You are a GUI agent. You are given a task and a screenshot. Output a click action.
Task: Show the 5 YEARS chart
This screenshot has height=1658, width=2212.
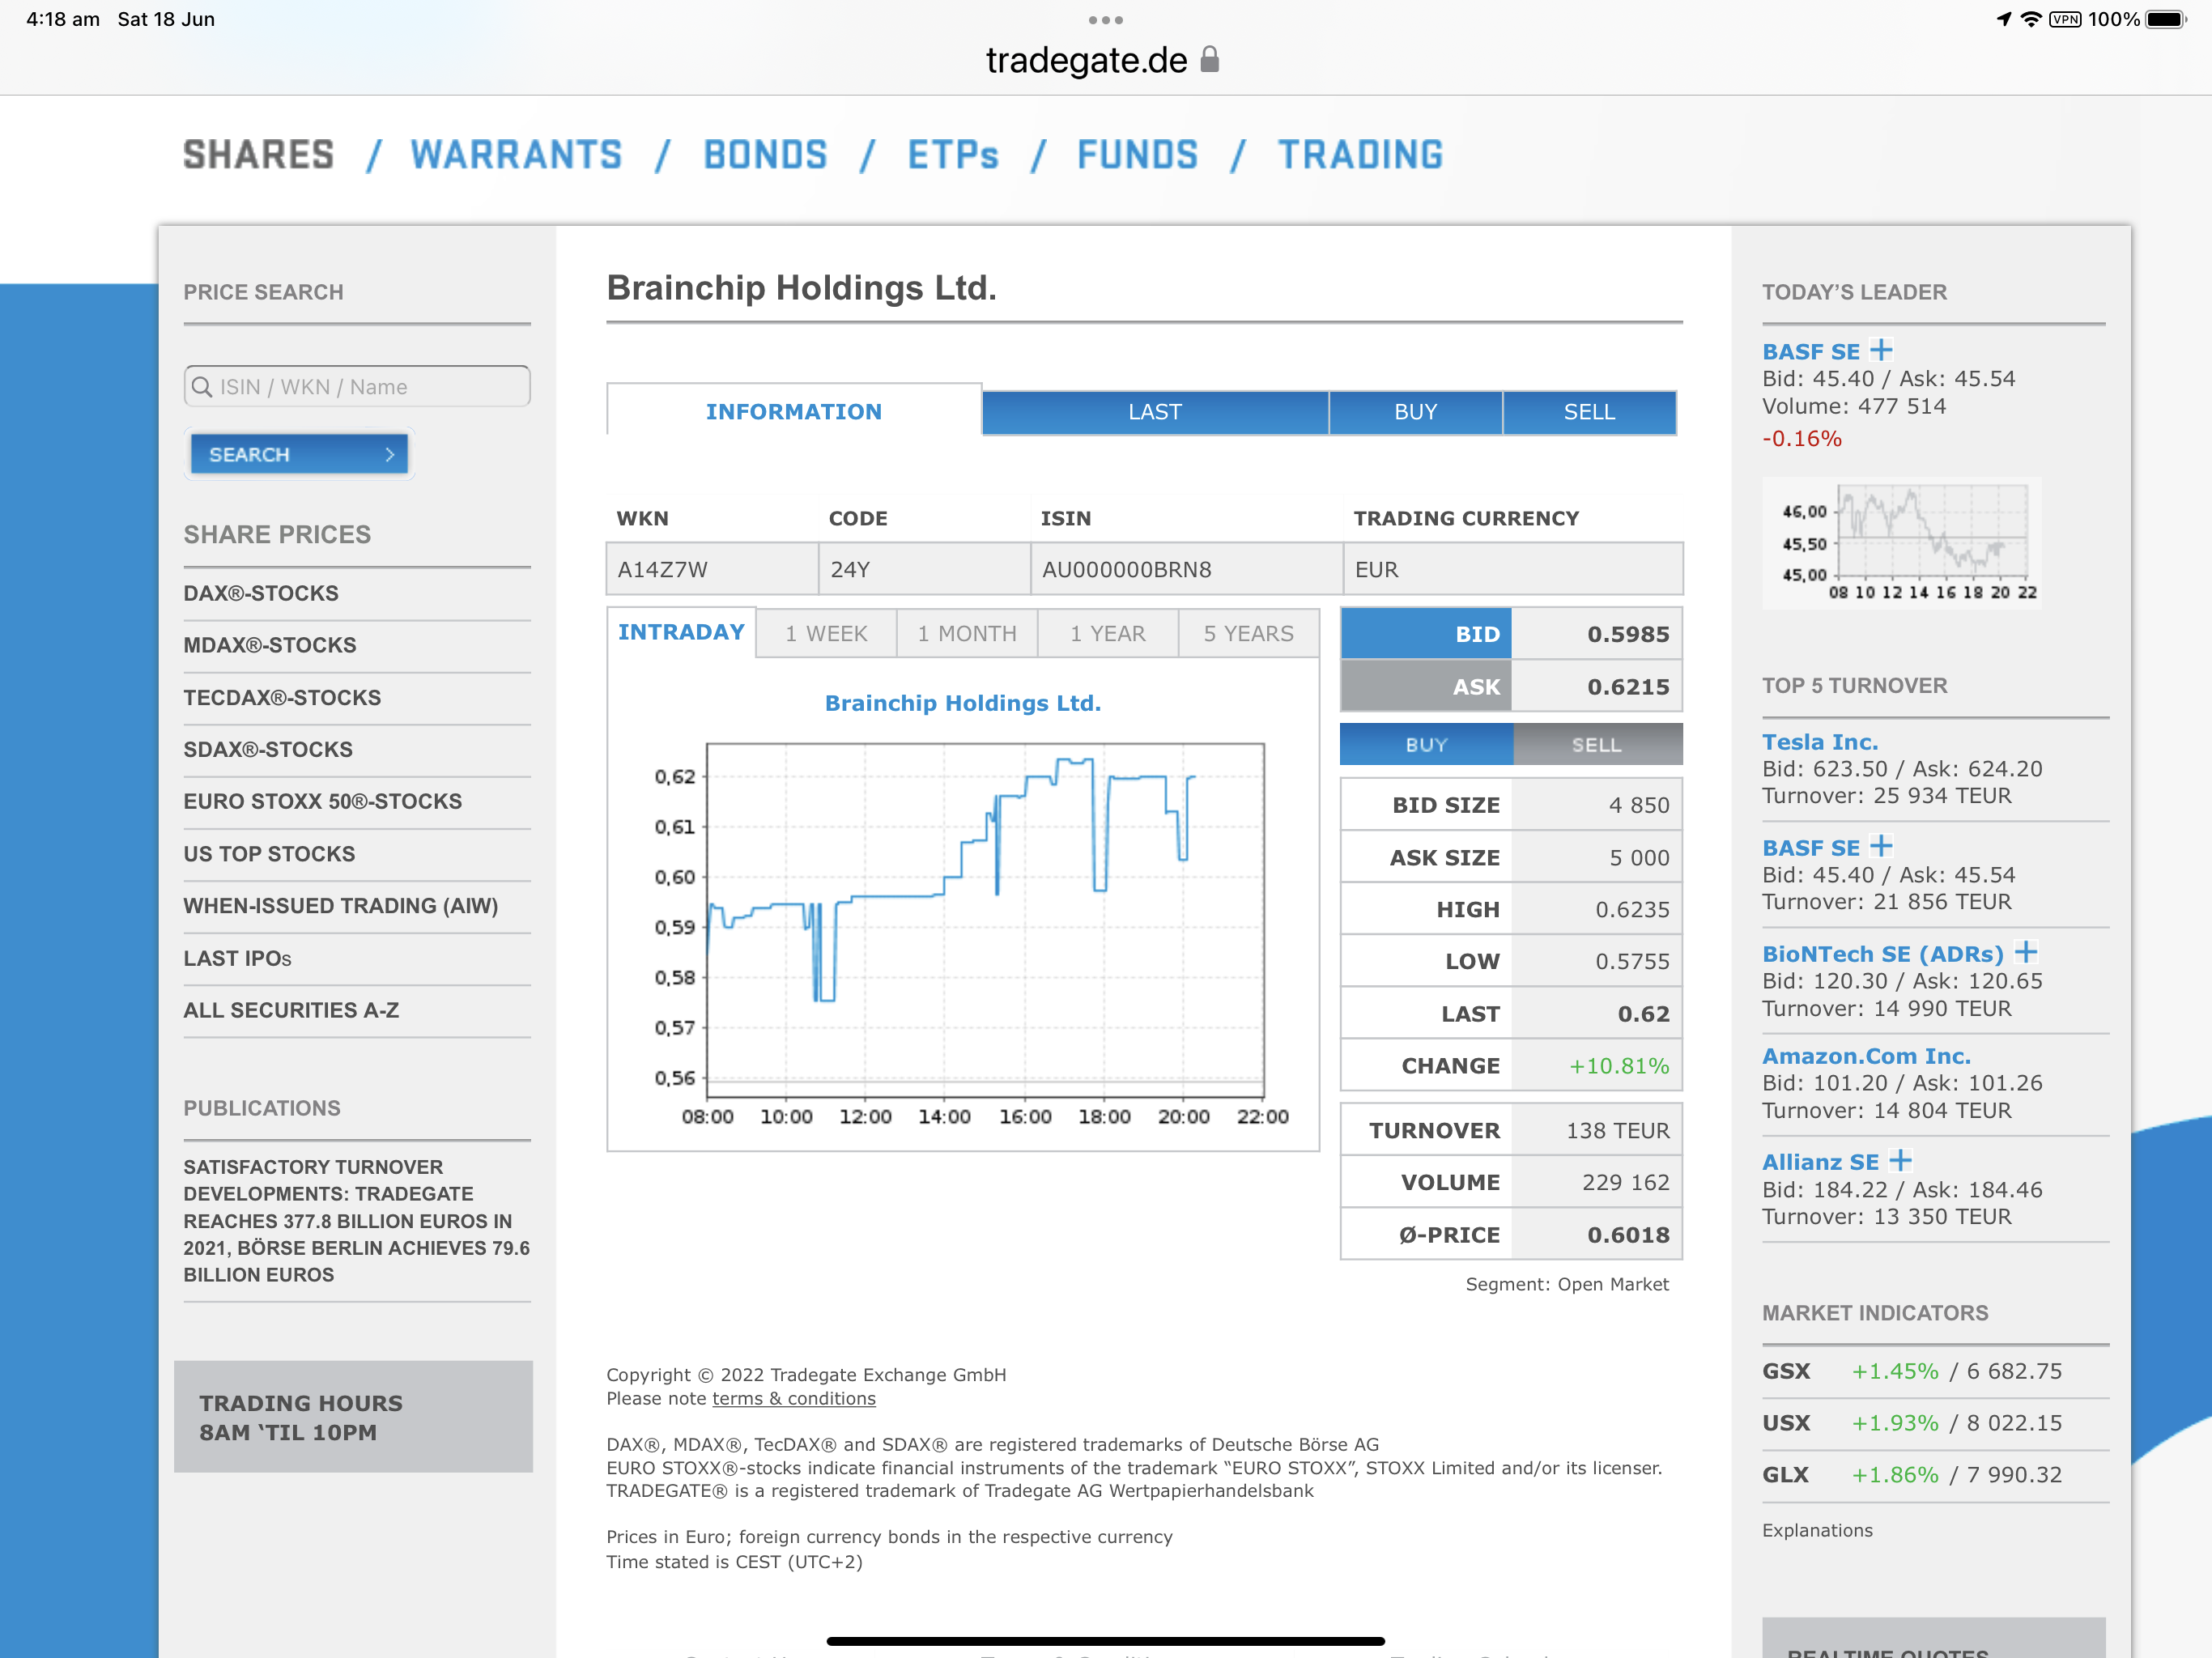(1249, 634)
